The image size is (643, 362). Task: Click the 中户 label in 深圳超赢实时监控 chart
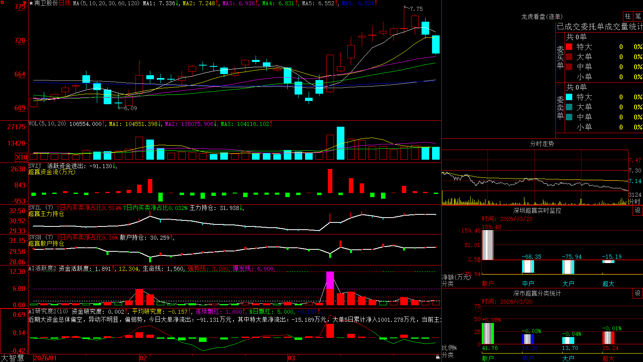[528, 284]
